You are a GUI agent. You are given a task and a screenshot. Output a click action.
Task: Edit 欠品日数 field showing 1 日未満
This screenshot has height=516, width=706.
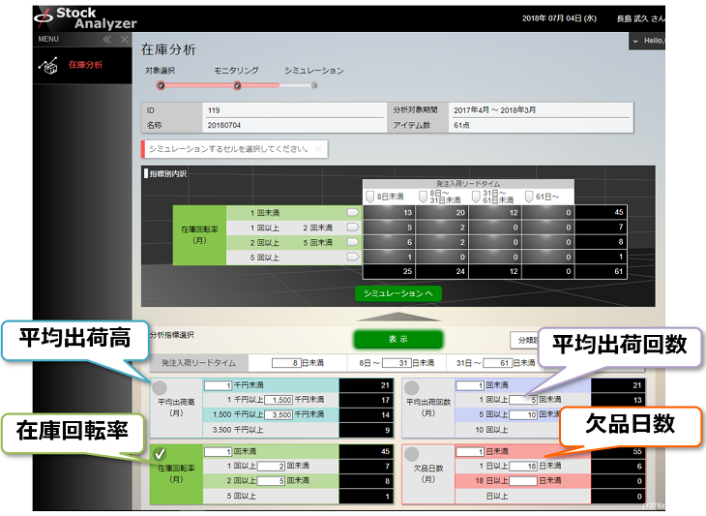[x=470, y=451]
